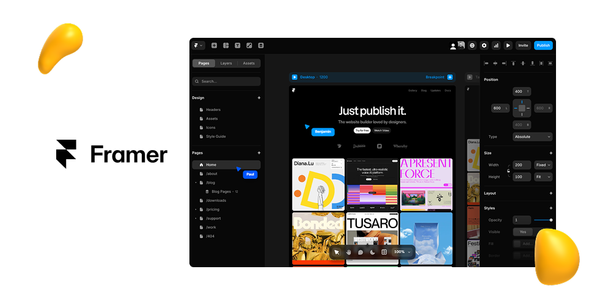Select the Comment bubble tool
Image resolution: width=611 pixels, height=305 pixels.
point(360,252)
